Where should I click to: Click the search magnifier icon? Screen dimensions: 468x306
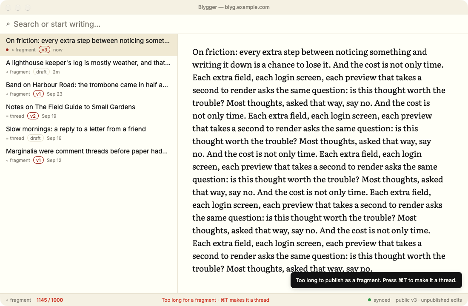(x=8, y=24)
